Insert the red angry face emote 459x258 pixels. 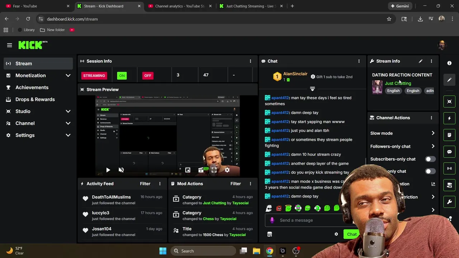point(279,208)
